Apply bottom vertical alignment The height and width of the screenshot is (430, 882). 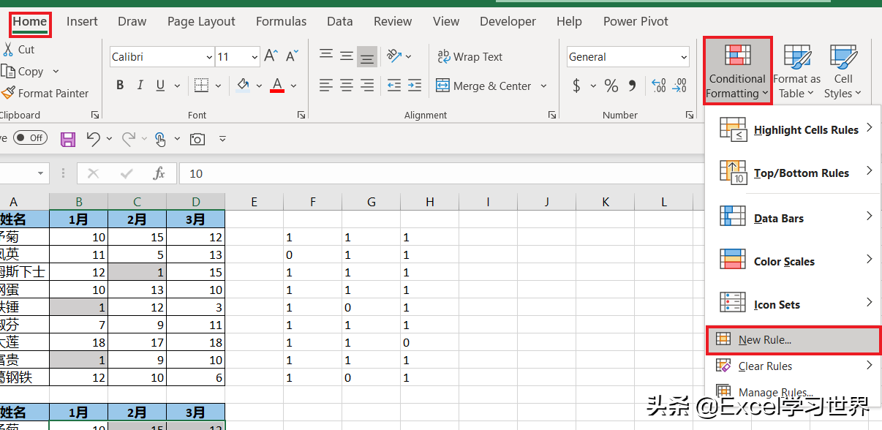pos(367,56)
